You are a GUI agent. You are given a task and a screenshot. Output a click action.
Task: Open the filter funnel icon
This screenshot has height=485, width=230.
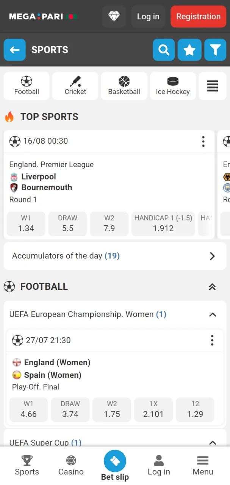tap(215, 50)
